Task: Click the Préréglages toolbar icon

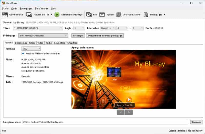Action: coord(146,15)
